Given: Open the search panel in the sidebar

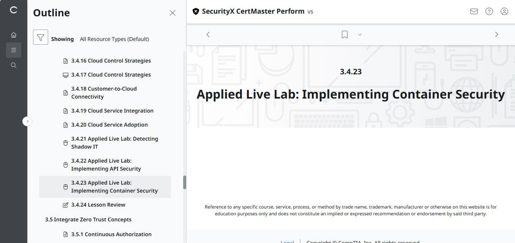Looking at the screenshot, I should pos(14,65).
